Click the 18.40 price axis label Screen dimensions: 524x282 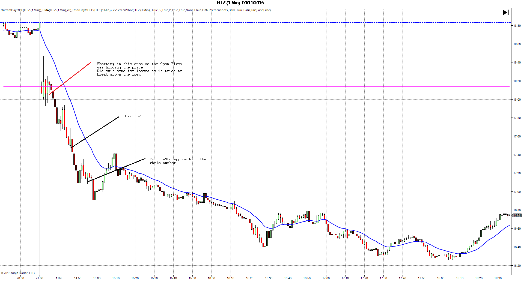517,62
